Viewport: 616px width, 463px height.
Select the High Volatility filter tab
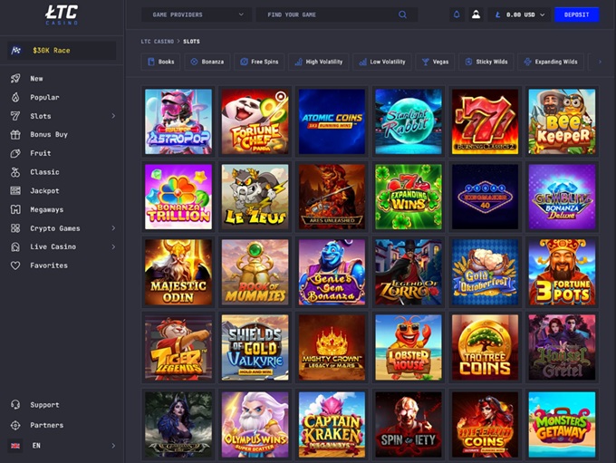(x=318, y=62)
